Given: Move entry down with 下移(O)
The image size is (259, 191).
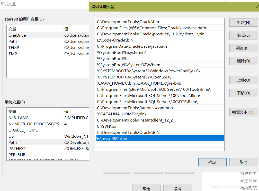Looking at the screenshot, I should pos(243,93).
